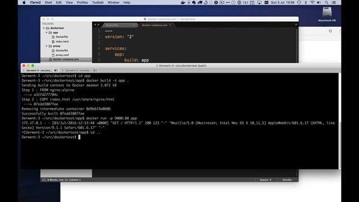Open the AirPlay display menu icon

click(259, 2)
